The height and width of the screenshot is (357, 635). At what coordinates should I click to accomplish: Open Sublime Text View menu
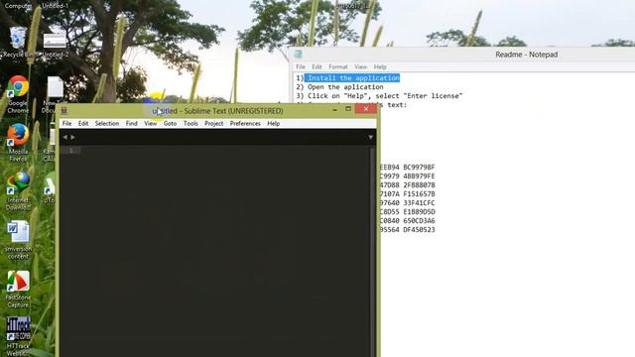(x=150, y=123)
